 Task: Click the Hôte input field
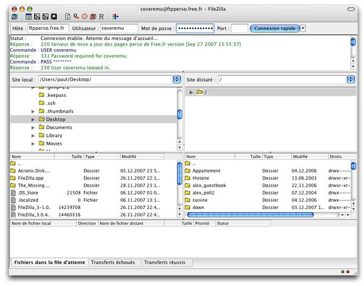[x=49, y=28]
